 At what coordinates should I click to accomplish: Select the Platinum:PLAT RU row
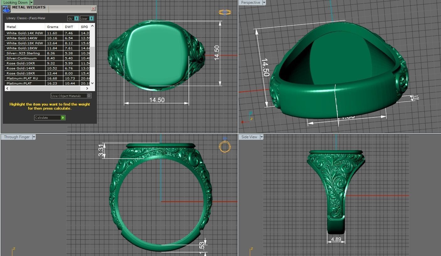(x=48, y=78)
